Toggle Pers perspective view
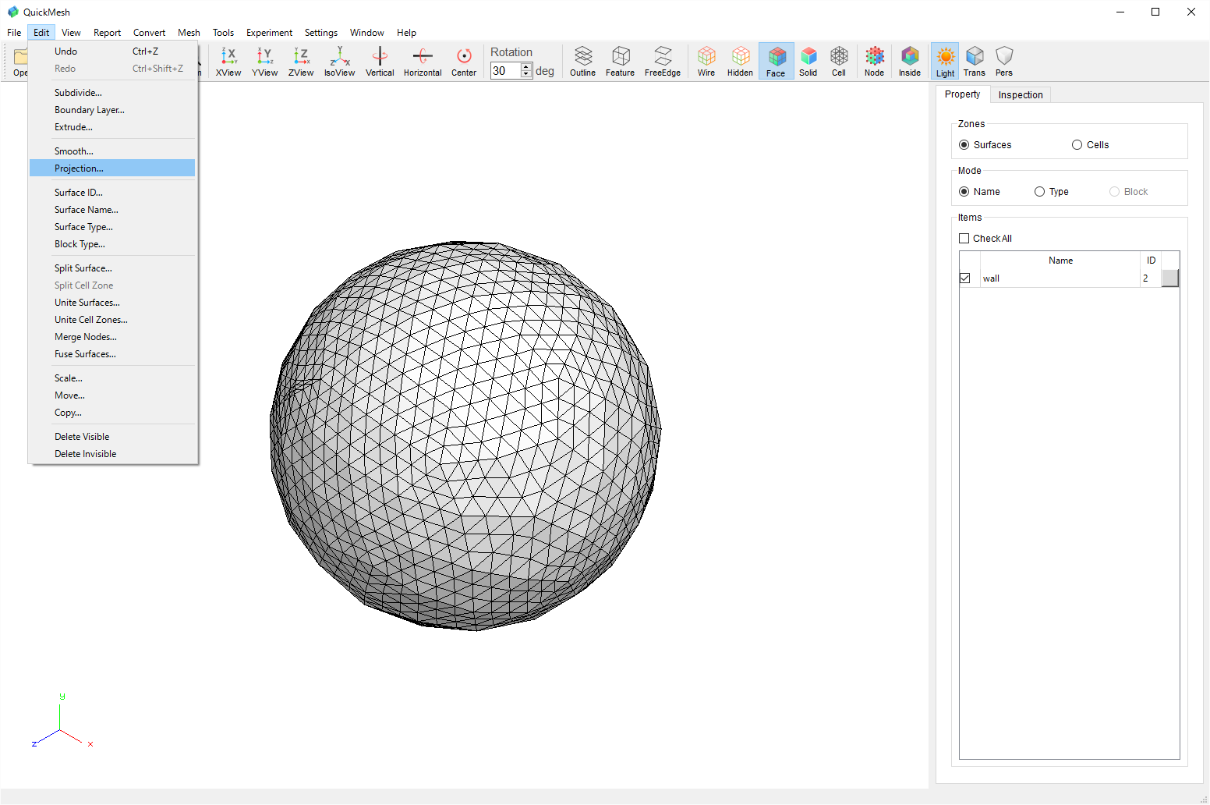Screen dimensions: 1210x805 (x=1004, y=61)
